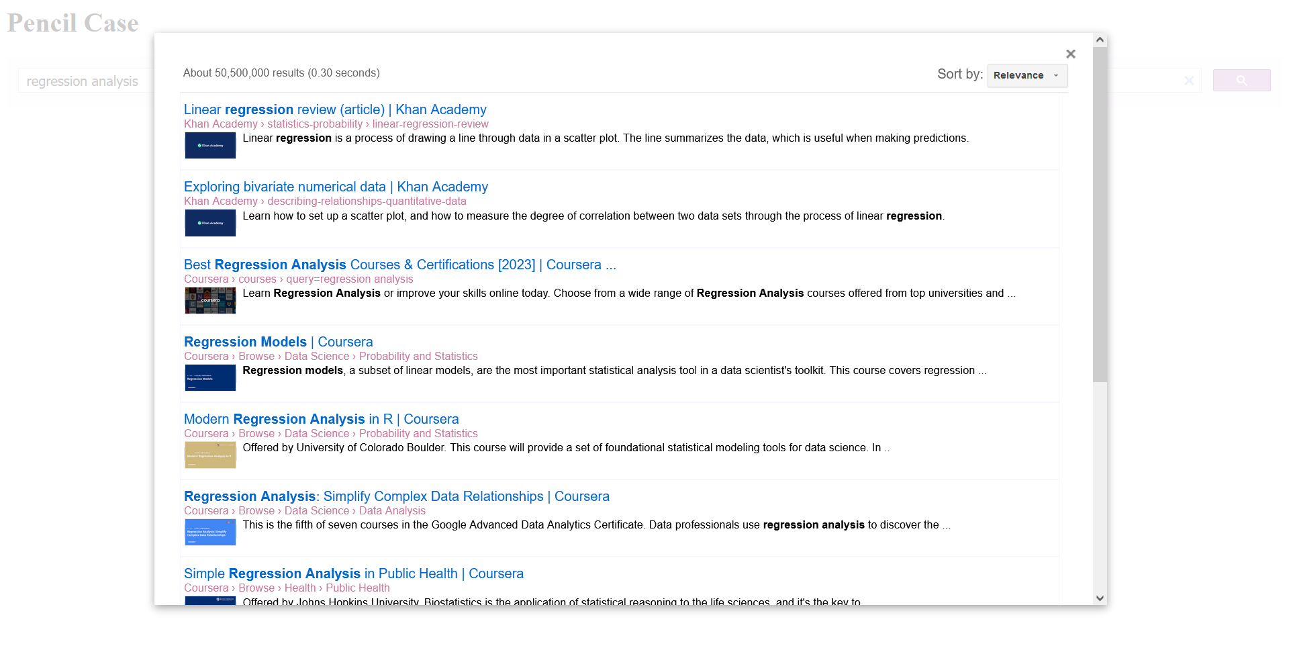Click the Data Analysis breadcrumb URL
1289x646 pixels.
(x=305, y=511)
